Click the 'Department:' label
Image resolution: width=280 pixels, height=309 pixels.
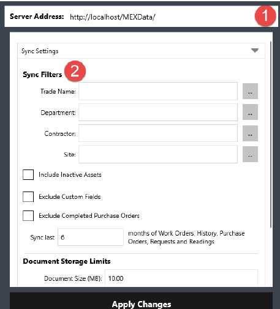point(58,113)
